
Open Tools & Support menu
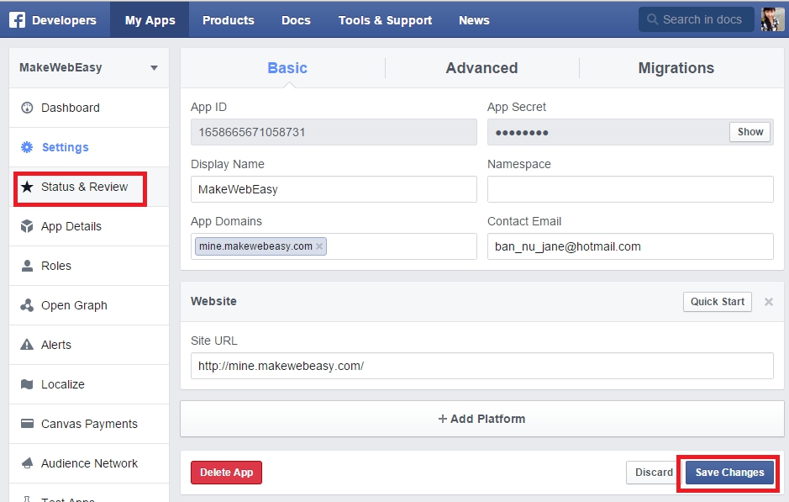pos(385,20)
